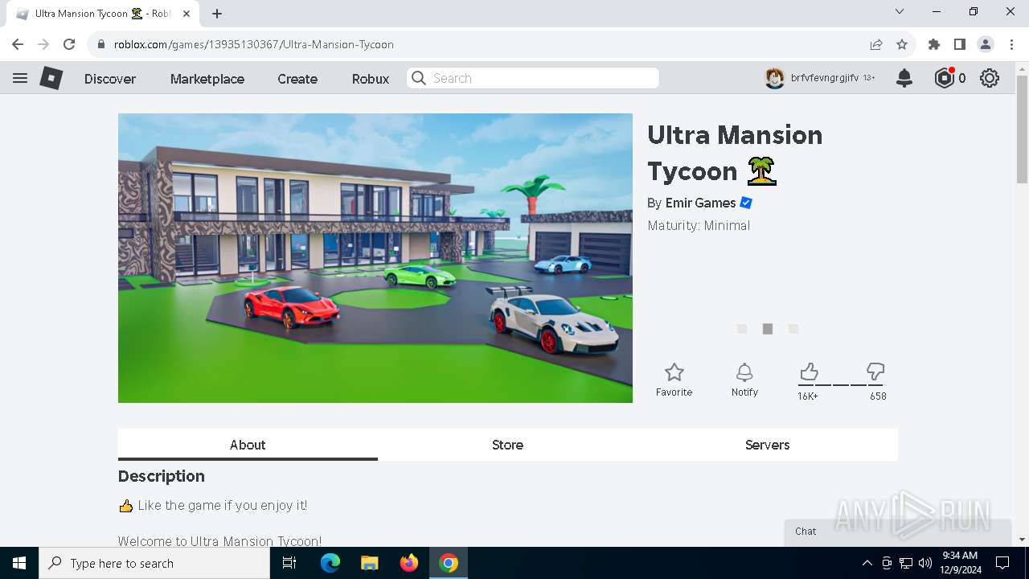Open File Explorer from taskbar
Viewport: 1029px width, 579px height.
point(369,563)
